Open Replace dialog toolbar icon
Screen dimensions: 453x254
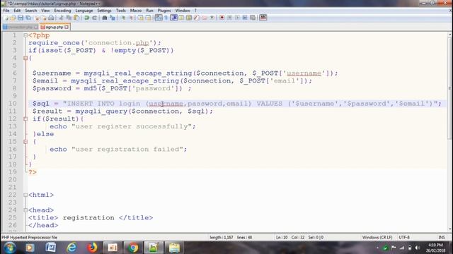click(113, 18)
